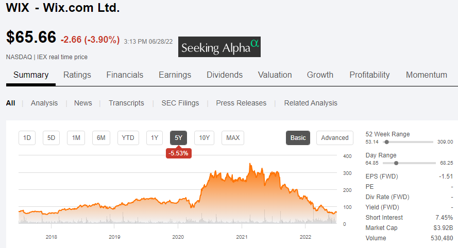Filter by Press Releases
This screenshot has width=458, height=248.
(x=241, y=103)
